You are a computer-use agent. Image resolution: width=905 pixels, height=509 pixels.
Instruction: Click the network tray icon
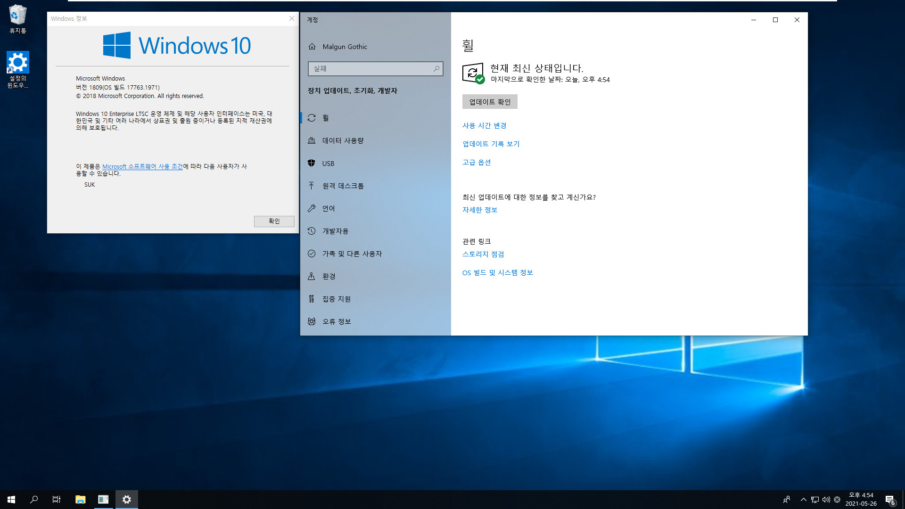tap(814, 500)
